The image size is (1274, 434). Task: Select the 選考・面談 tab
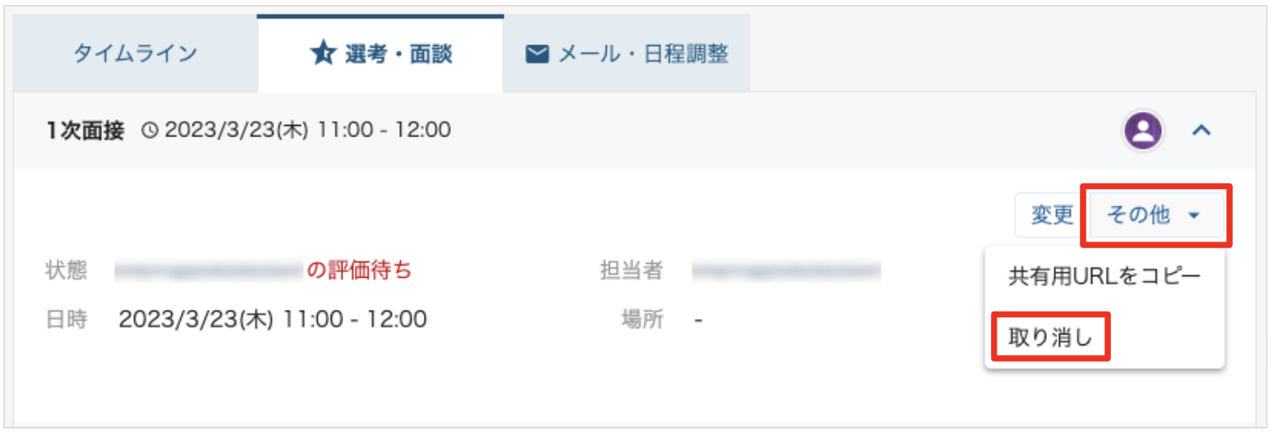pos(380,53)
